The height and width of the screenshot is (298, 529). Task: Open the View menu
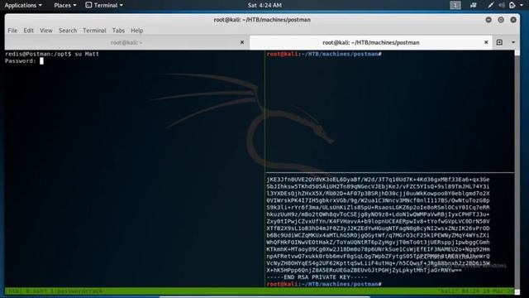click(46, 31)
